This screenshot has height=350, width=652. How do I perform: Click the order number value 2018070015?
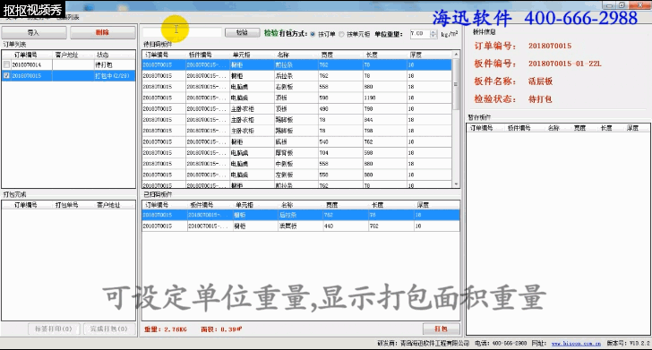(x=550, y=47)
